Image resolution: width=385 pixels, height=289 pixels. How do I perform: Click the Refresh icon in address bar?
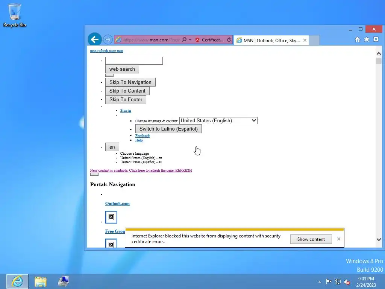tap(229, 40)
